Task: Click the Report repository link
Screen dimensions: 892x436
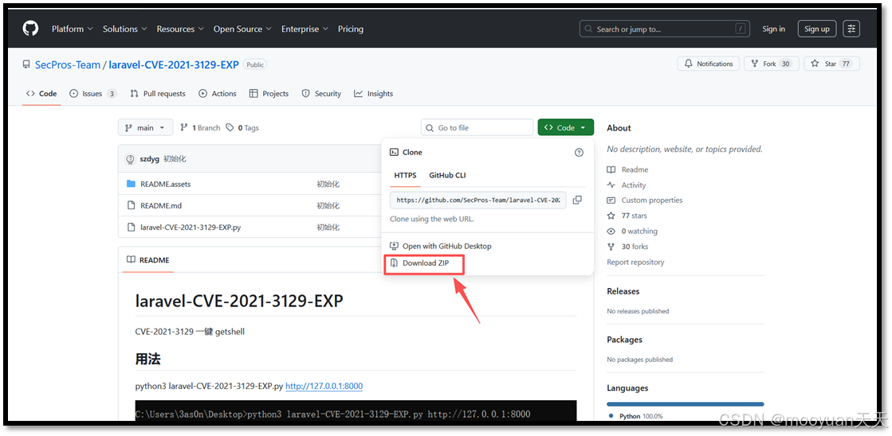Action: coord(635,263)
